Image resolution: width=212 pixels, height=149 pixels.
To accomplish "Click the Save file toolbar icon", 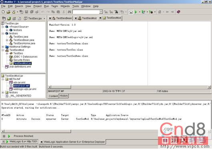I will pos(26,12).
